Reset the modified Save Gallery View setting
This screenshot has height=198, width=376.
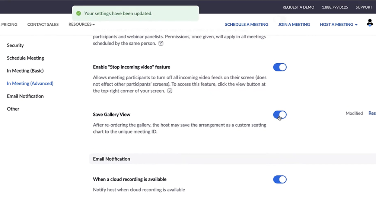tap(372, 113)
